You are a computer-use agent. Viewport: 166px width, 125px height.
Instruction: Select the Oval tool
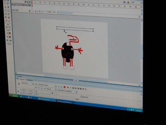6,10
